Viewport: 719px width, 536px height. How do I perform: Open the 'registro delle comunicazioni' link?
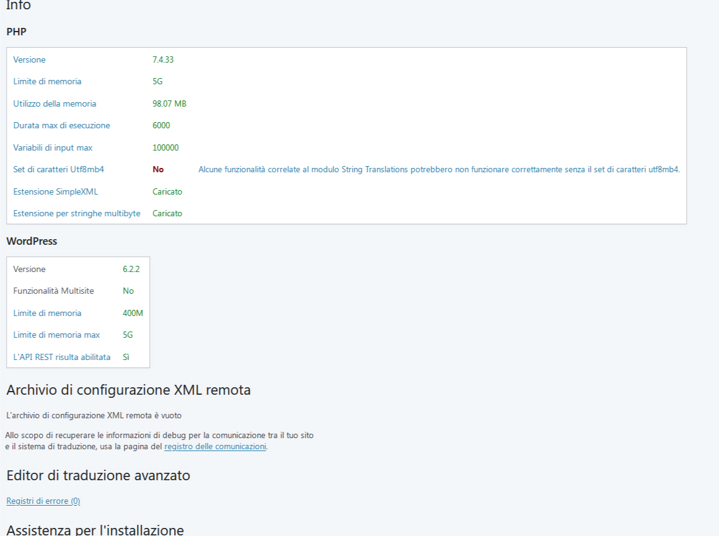click(x=215, y=446)
